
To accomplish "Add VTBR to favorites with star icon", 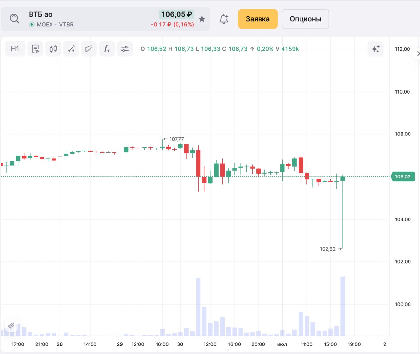I will (202, 19).
